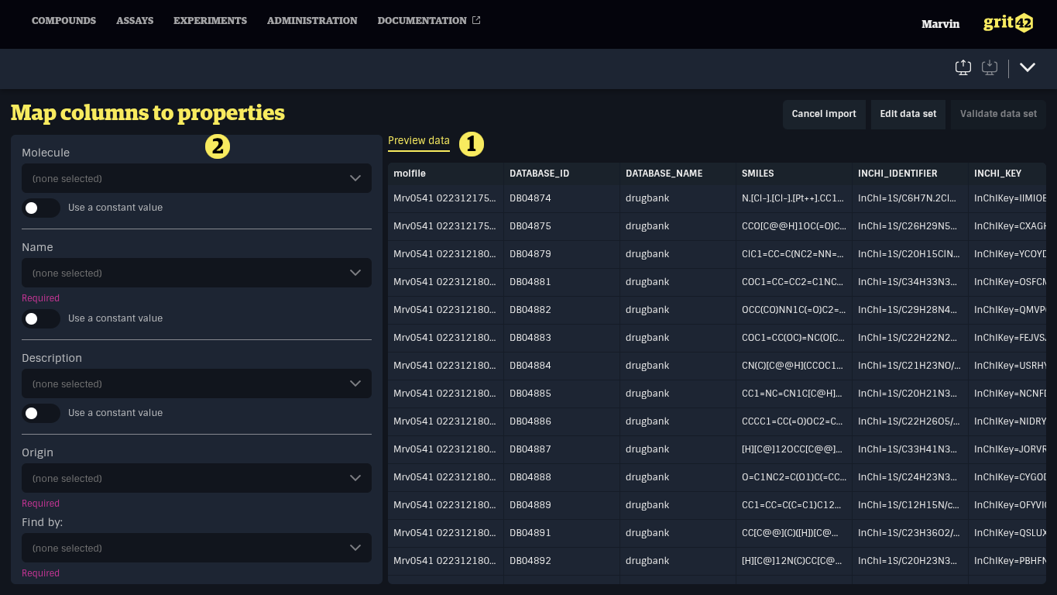Click the InChI cell InChI=1S/C12H15N/c
The image size is (1057, 595).
[910, 505]
